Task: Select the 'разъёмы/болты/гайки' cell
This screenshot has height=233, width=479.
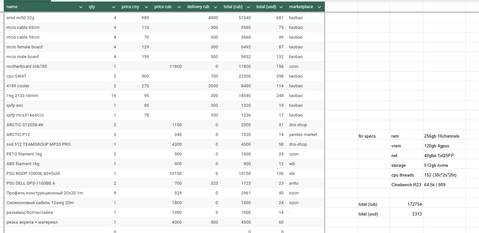Action: coord(45,213)
